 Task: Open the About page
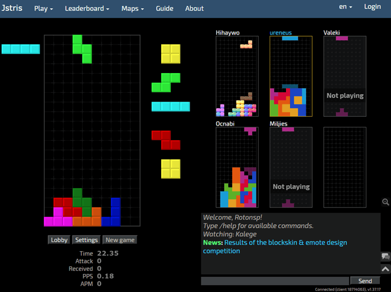(194, 8)
